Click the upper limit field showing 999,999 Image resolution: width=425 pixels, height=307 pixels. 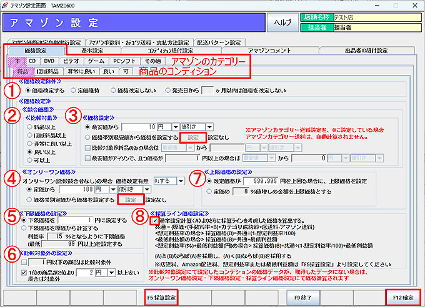click(261, 181)
